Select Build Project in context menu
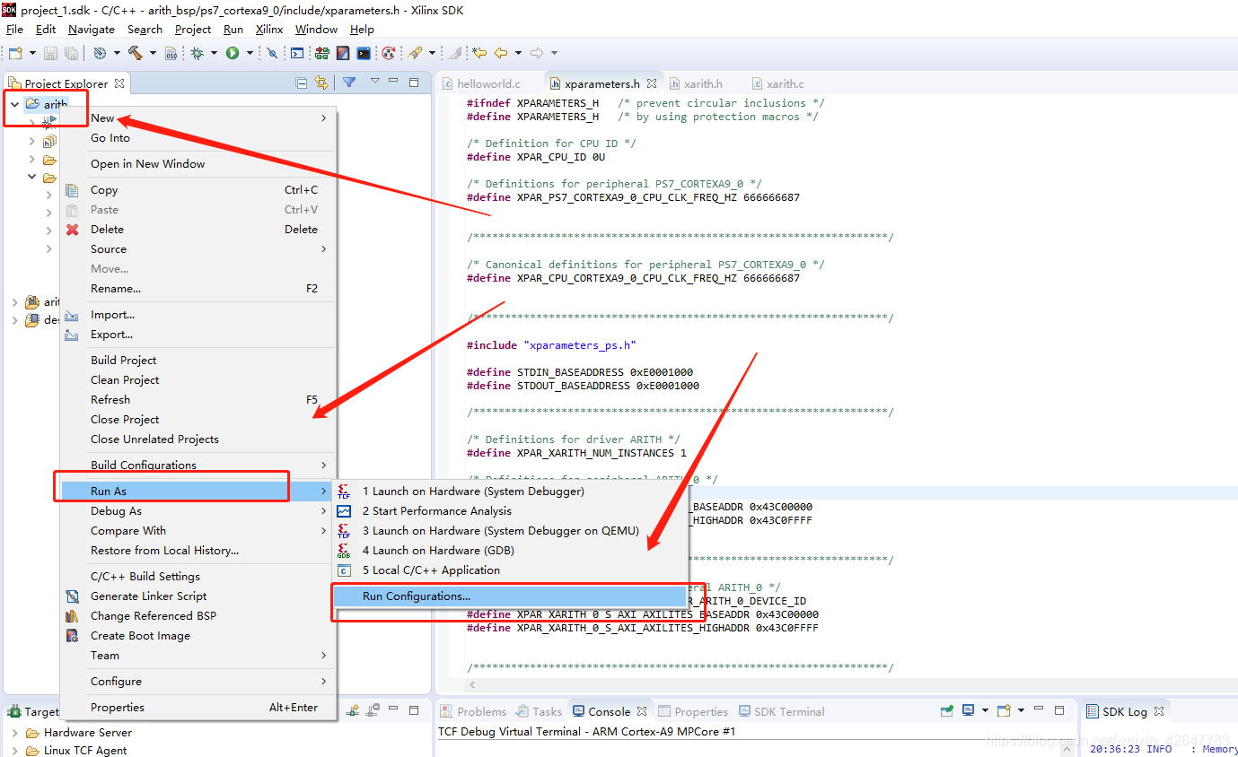 click(198, 361)
